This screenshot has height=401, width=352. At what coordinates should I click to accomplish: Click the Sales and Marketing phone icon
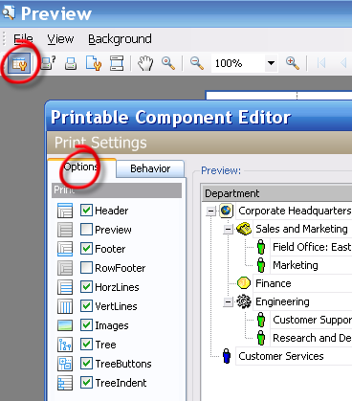coord(244,229)
